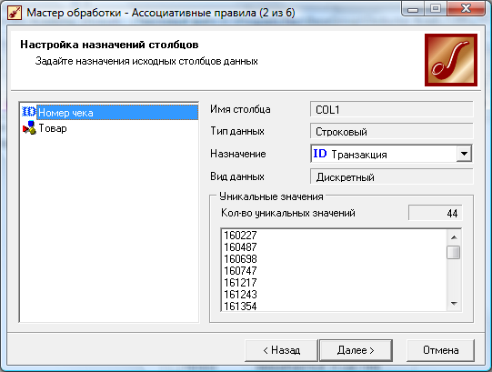Viewport: 492px width, 372px height.
Task: Click the application icon in title bar
Action: tap(15, 13)
